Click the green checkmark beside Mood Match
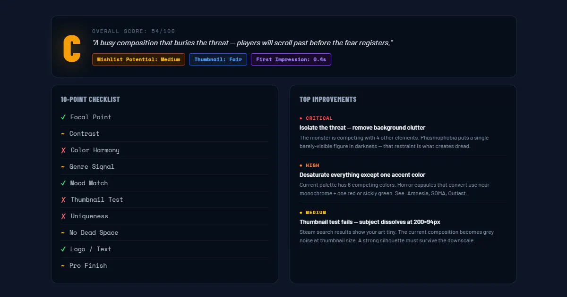 click(x=63, y=183)
